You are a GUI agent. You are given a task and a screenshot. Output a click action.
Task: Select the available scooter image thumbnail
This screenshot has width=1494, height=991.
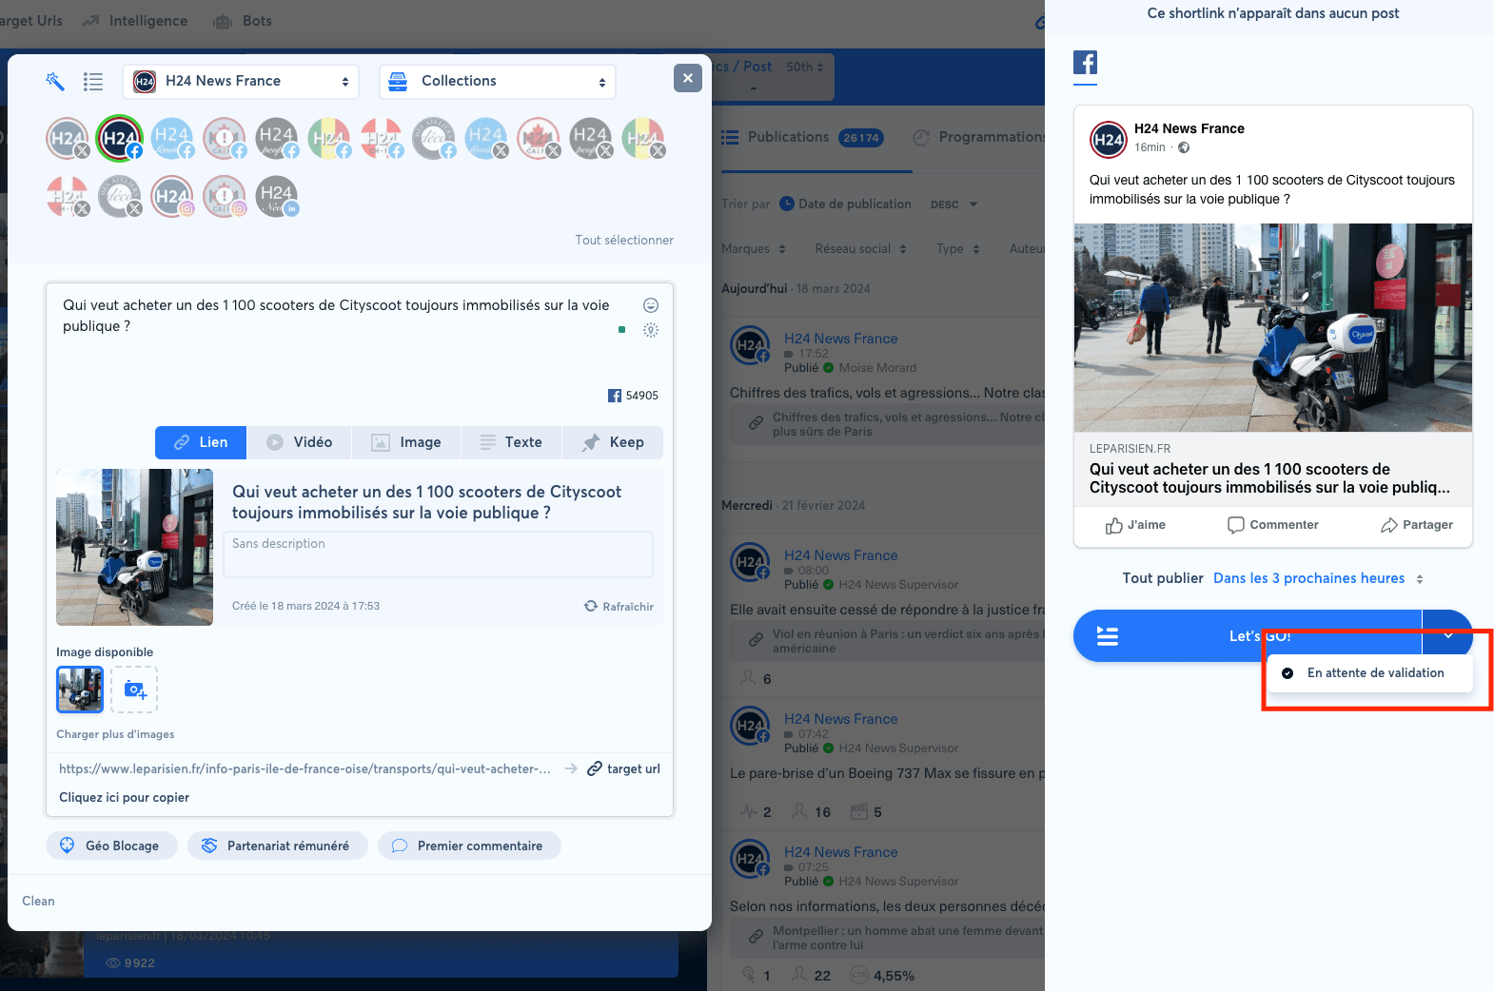[80, 690]
